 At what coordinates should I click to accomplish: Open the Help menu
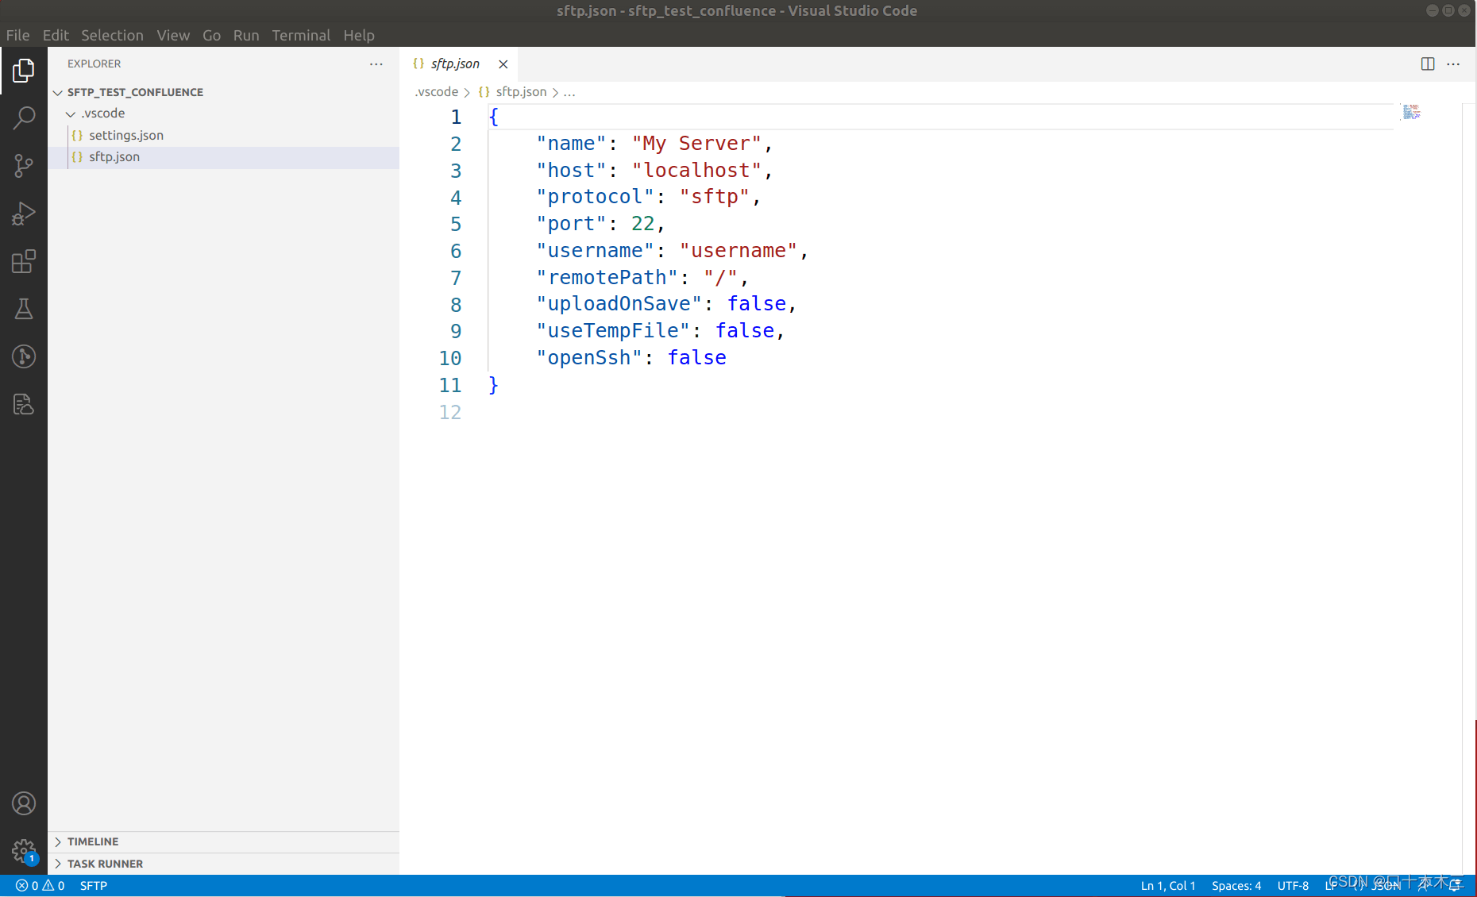359,35
